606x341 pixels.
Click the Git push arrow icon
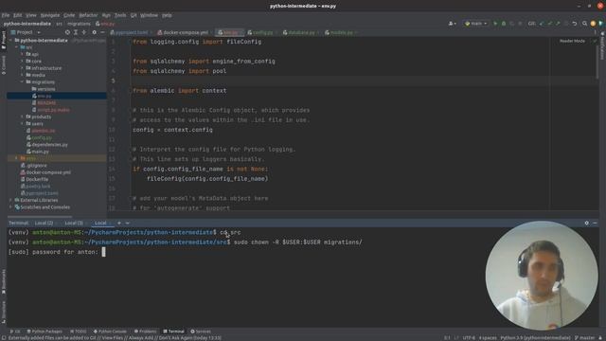(x=558, y=24)
